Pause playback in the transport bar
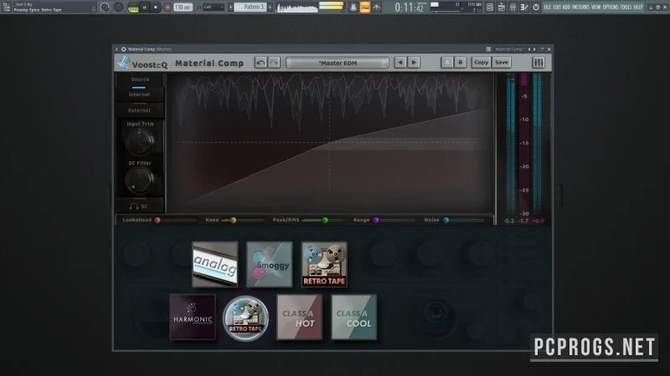The image size is (670, 376). click(144, 8)
